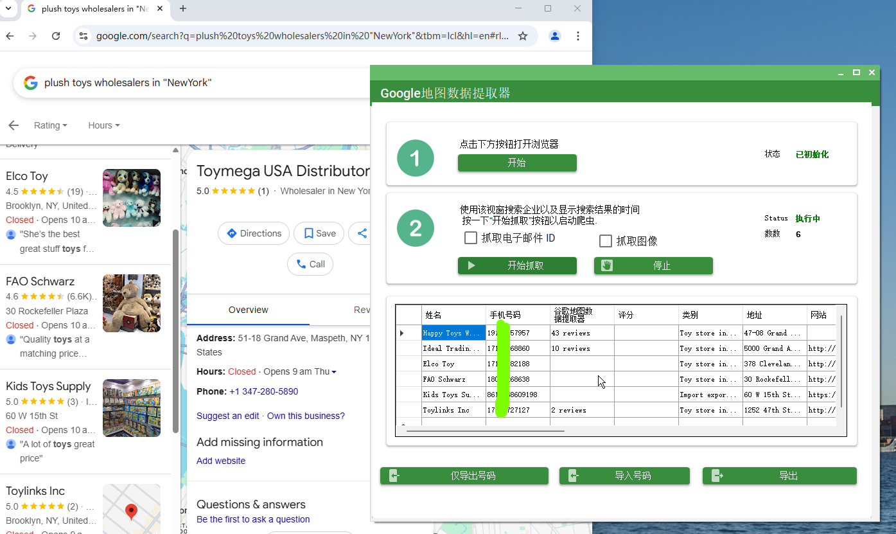Click the Save bookmark button for Toymega
This screenshot has height=534, width=896.
click(319, 233)
